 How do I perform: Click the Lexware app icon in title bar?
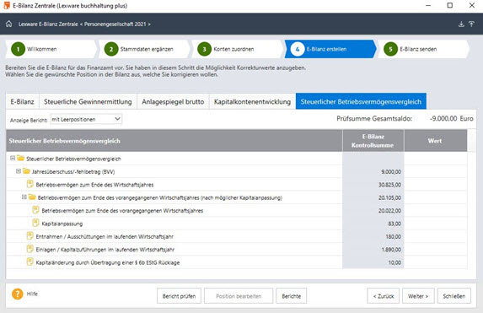pyautogui.click(x=7, y=6)
